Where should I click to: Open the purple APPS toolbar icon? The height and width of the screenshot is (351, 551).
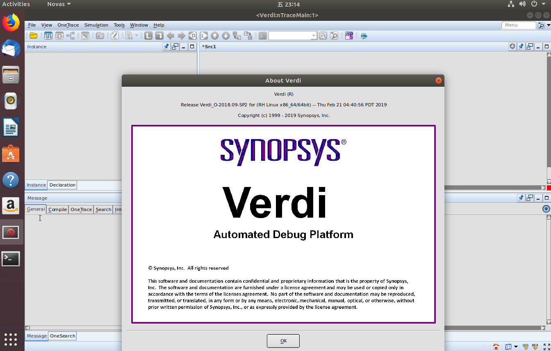(349, 36)
